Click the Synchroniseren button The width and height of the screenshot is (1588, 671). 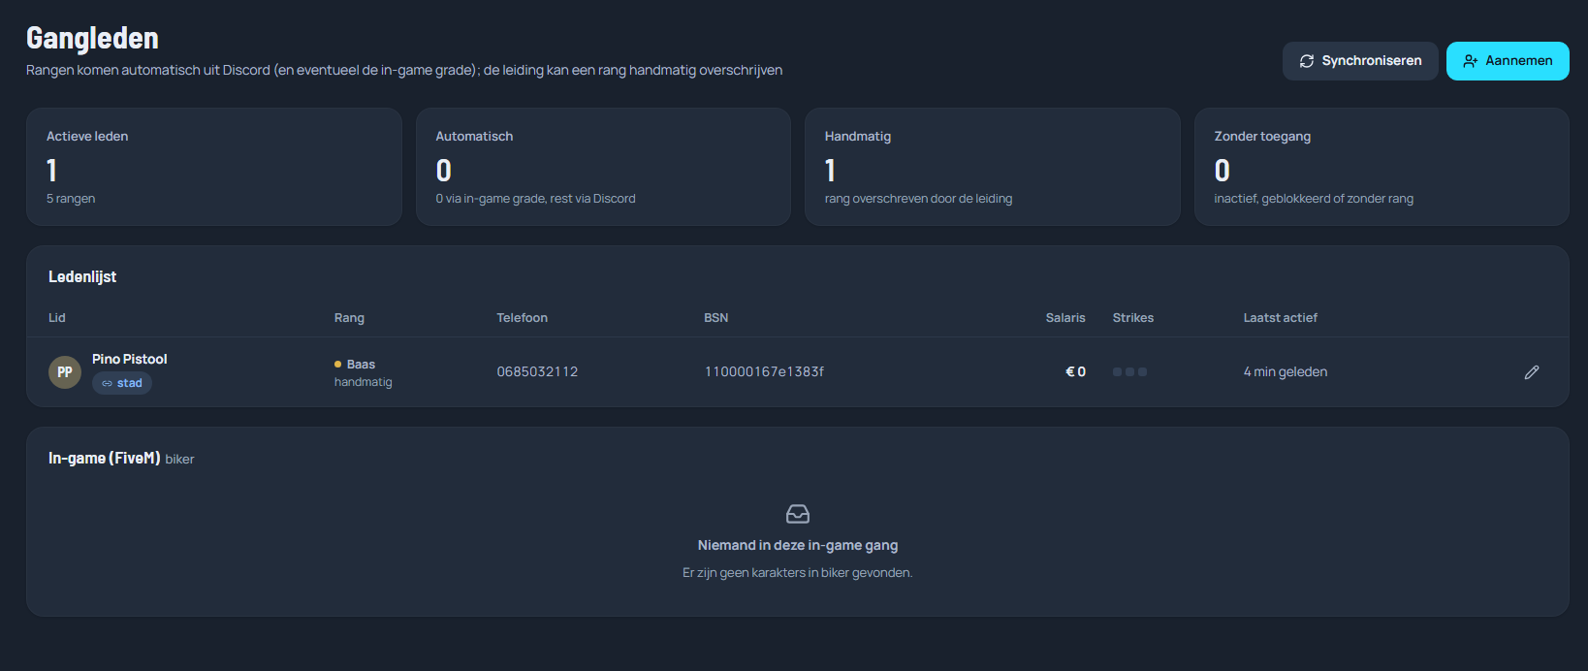[1360, 61]
